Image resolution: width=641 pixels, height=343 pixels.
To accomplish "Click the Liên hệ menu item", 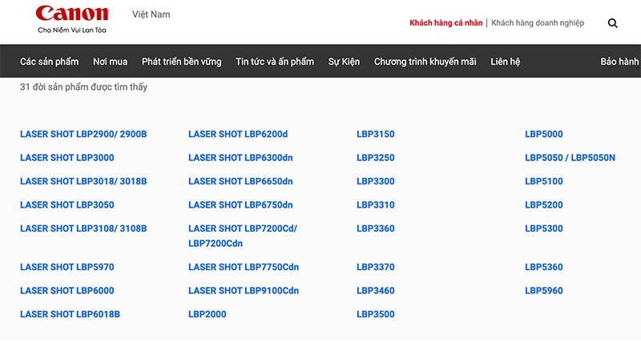I will [x=506, y=62].
